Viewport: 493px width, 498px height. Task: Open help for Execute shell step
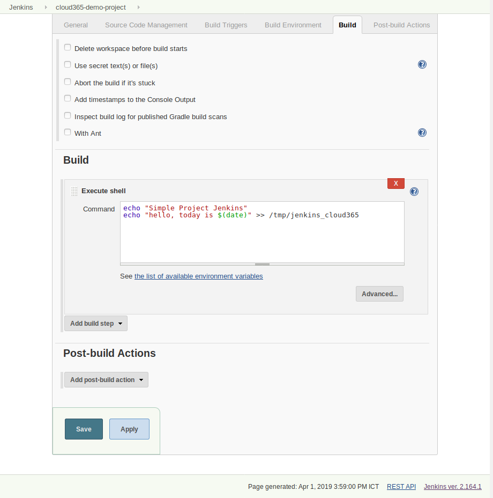click(414, 192)
